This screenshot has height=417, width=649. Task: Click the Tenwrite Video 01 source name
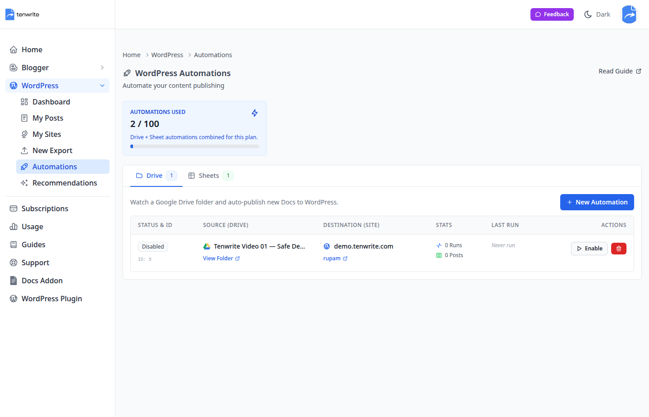click(259, 246)
